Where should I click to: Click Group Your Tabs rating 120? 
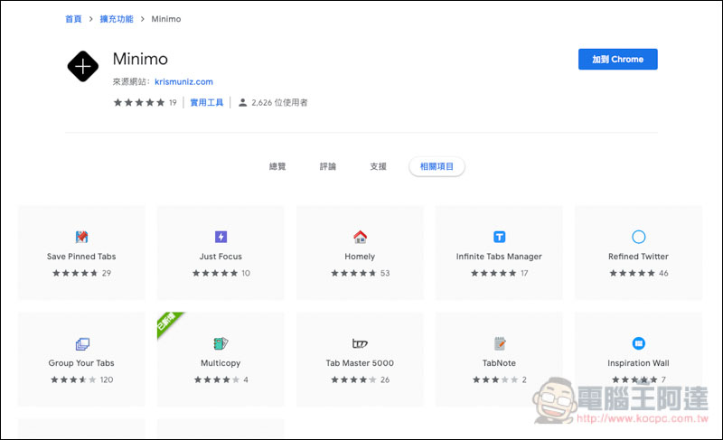pyautogui.click(x=81, y=379)
